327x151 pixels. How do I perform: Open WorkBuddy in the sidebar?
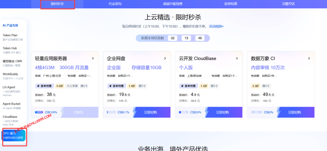(x=13, y=76)
